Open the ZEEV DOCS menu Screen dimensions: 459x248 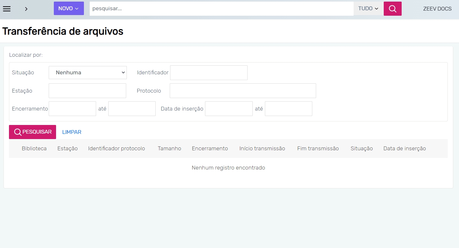point(437,9)
